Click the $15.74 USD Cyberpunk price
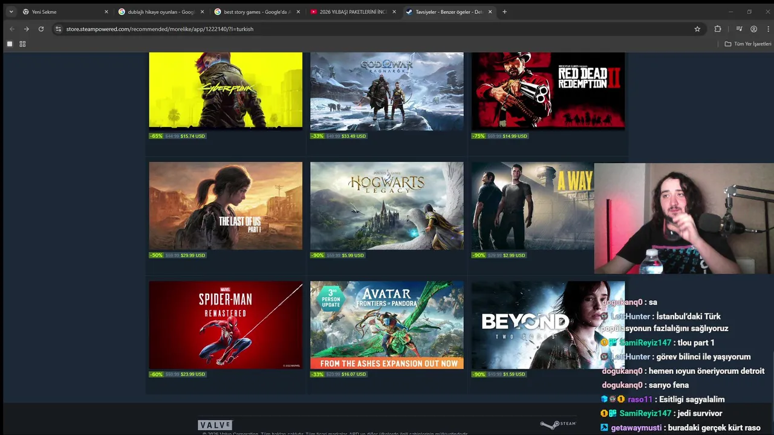The width and height of the screenshot is (774, 435). click(193, 136)
